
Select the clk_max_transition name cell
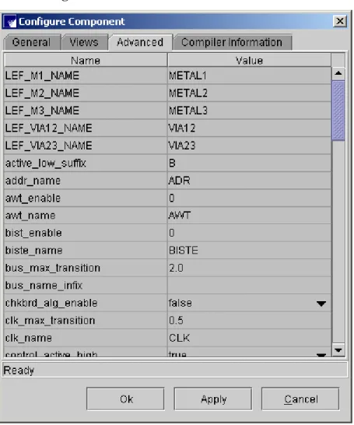(86, 321)
